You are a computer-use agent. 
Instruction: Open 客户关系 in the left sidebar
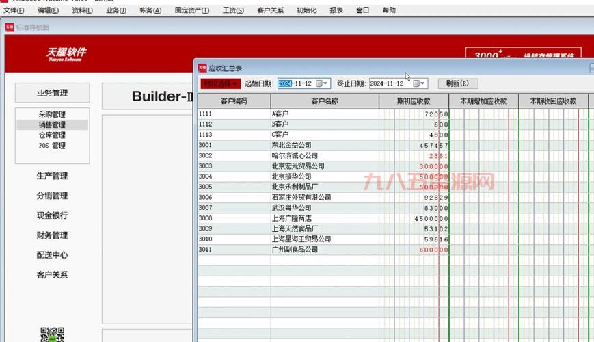pos(52,274)
